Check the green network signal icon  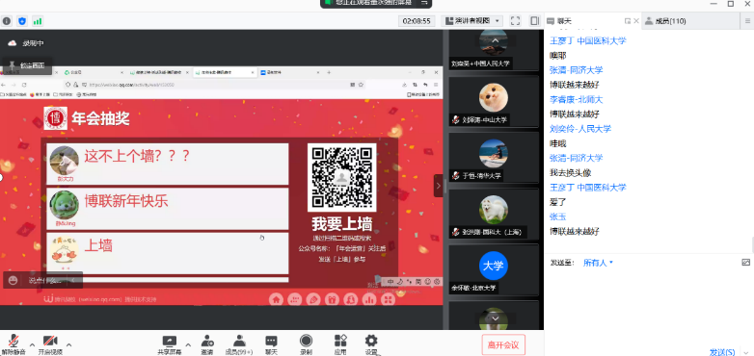click(38, 21)
